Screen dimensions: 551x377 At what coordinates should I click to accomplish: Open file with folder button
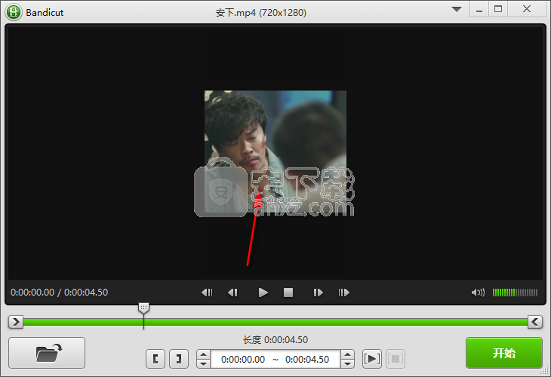47,353
